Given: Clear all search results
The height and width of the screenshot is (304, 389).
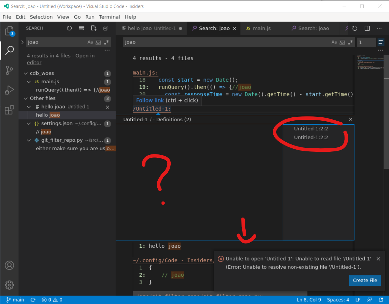Looking at the screenshot, I should click(81, 28).
